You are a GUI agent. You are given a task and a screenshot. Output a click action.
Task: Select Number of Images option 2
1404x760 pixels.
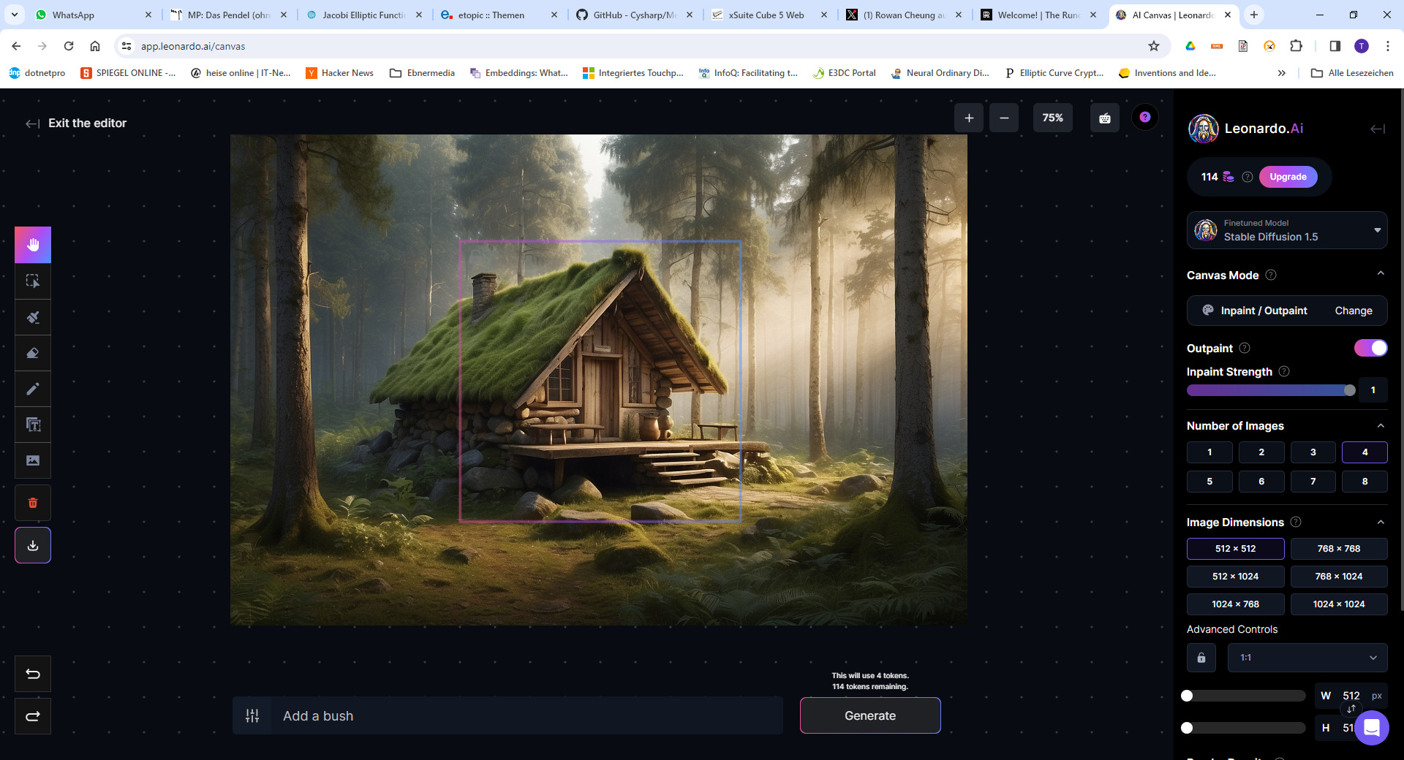[x=1261, y=452]
